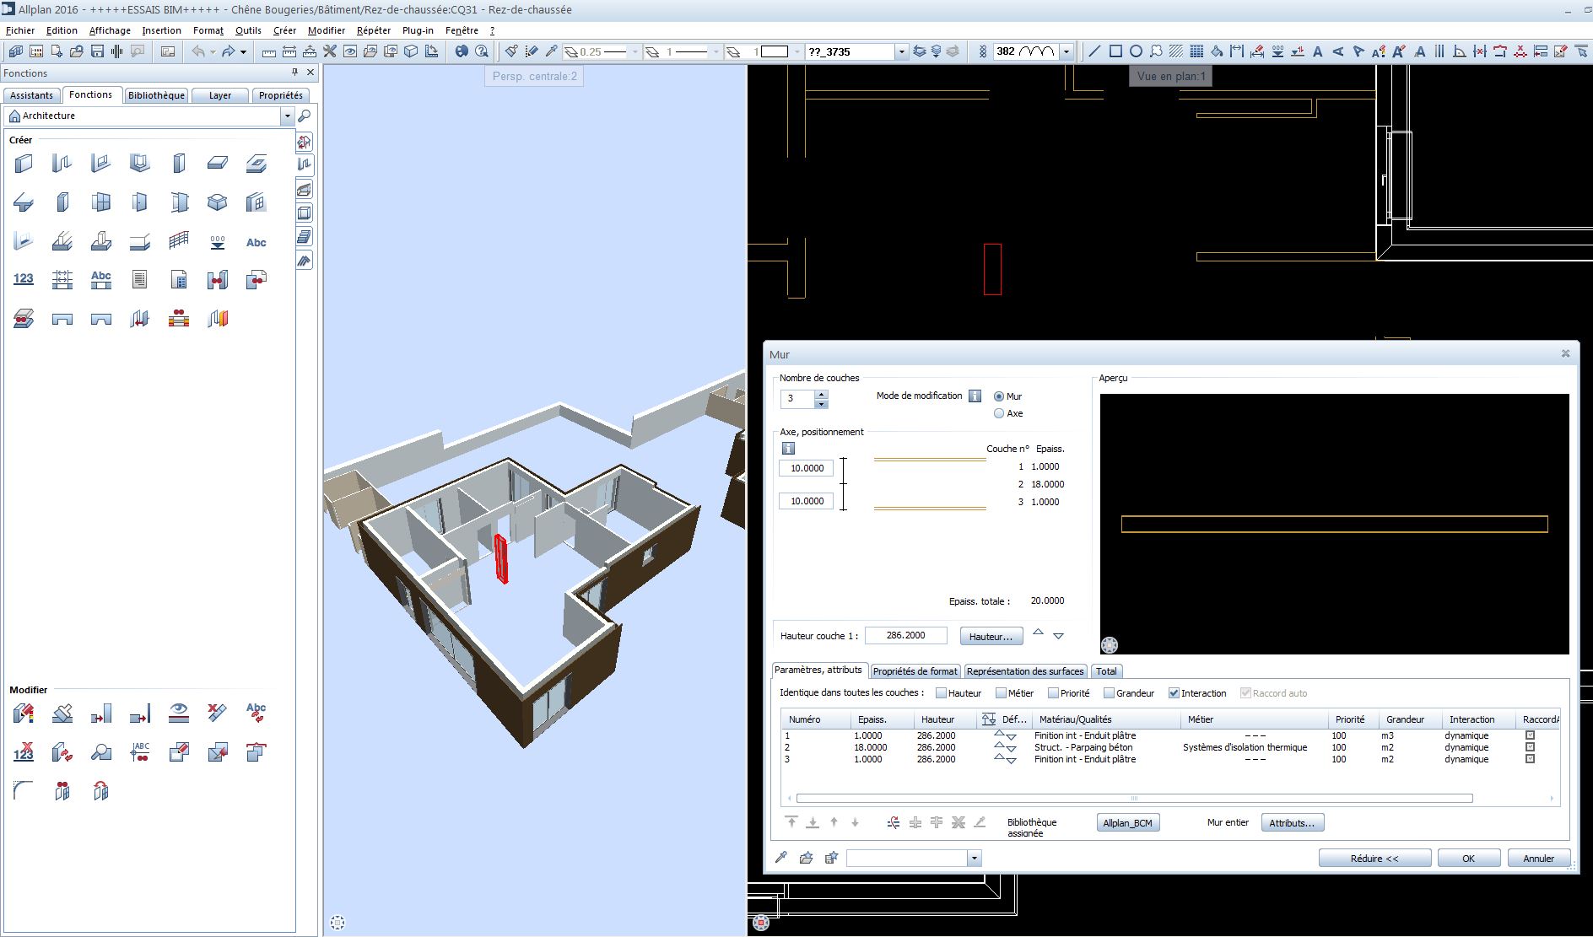Switch to the Propriétés de format tab
1593x937 pixels.
tap(915, 671)
